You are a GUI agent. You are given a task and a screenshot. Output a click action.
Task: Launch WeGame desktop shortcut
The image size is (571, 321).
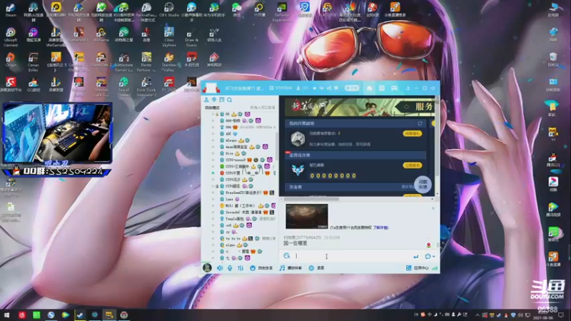101,34
